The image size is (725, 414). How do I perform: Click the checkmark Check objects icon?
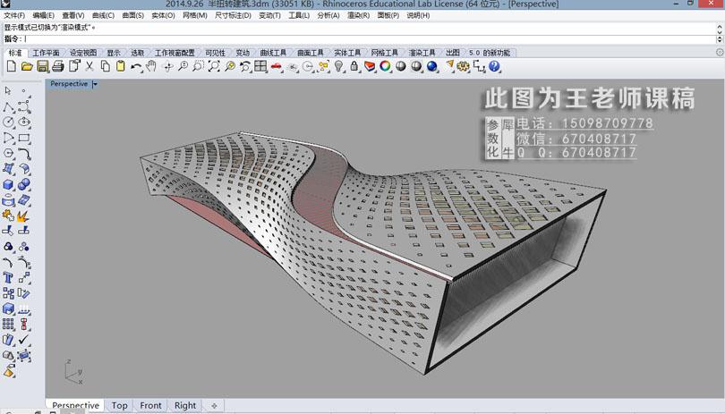tap(23, 340)
